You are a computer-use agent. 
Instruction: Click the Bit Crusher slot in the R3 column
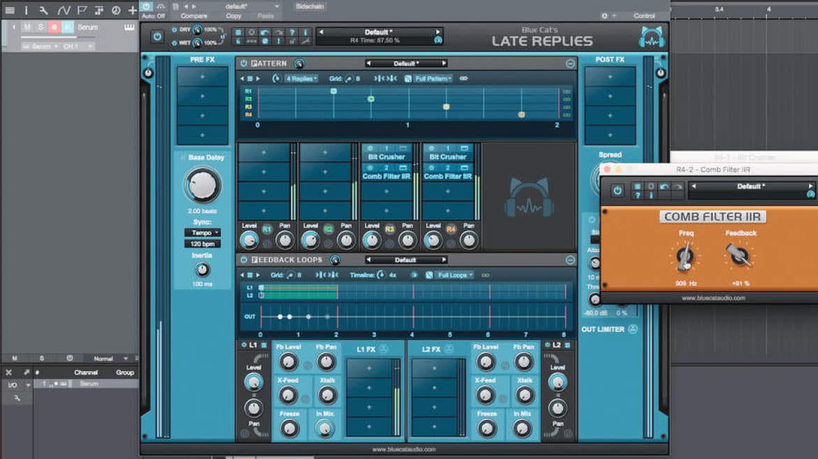[x=387, y=156]
